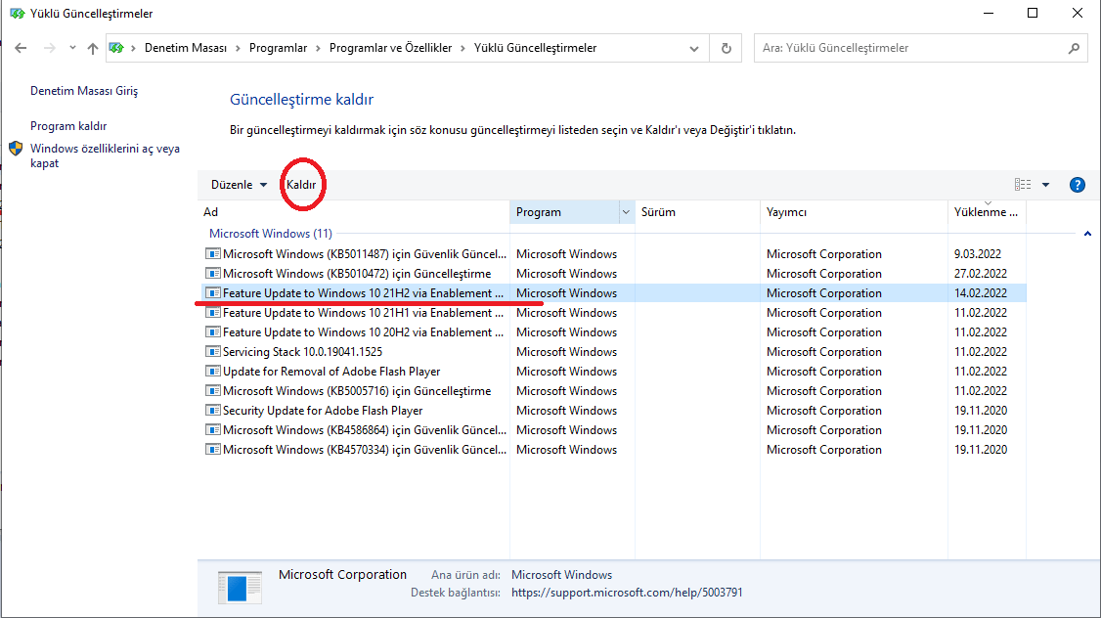Sort by the Yayımcı column header

point(854,212)
